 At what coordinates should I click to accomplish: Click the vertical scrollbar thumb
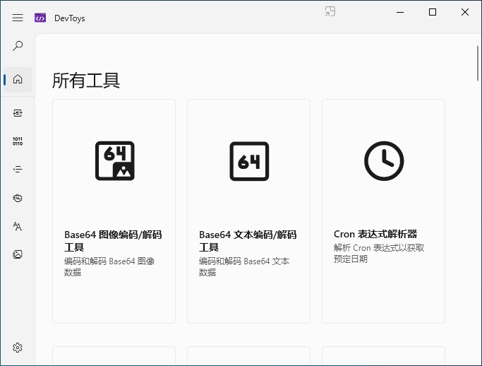pos(477,63)
